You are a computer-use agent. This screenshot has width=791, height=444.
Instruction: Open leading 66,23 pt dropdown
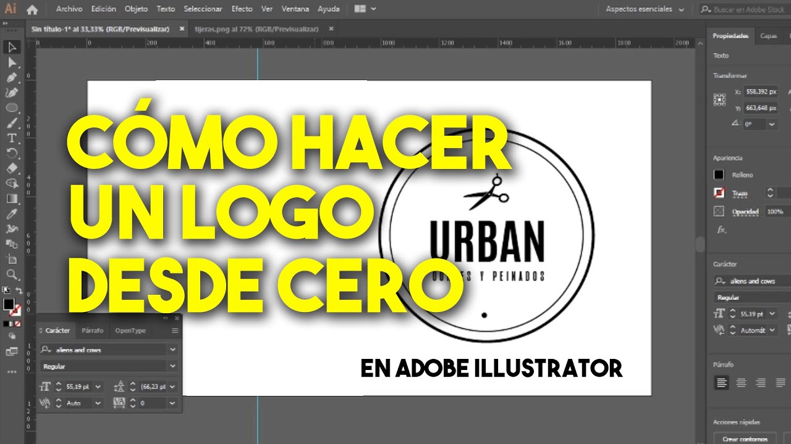coord(171,387)
